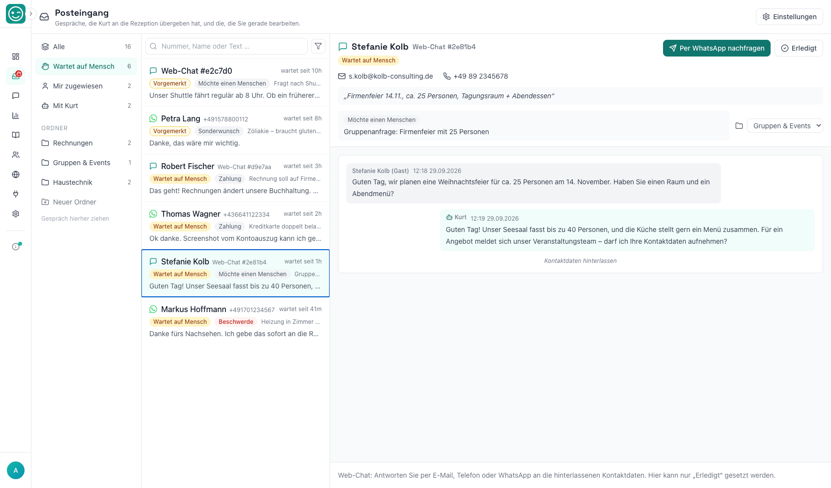Open Einstellungen in the top right

pos(789,17)
